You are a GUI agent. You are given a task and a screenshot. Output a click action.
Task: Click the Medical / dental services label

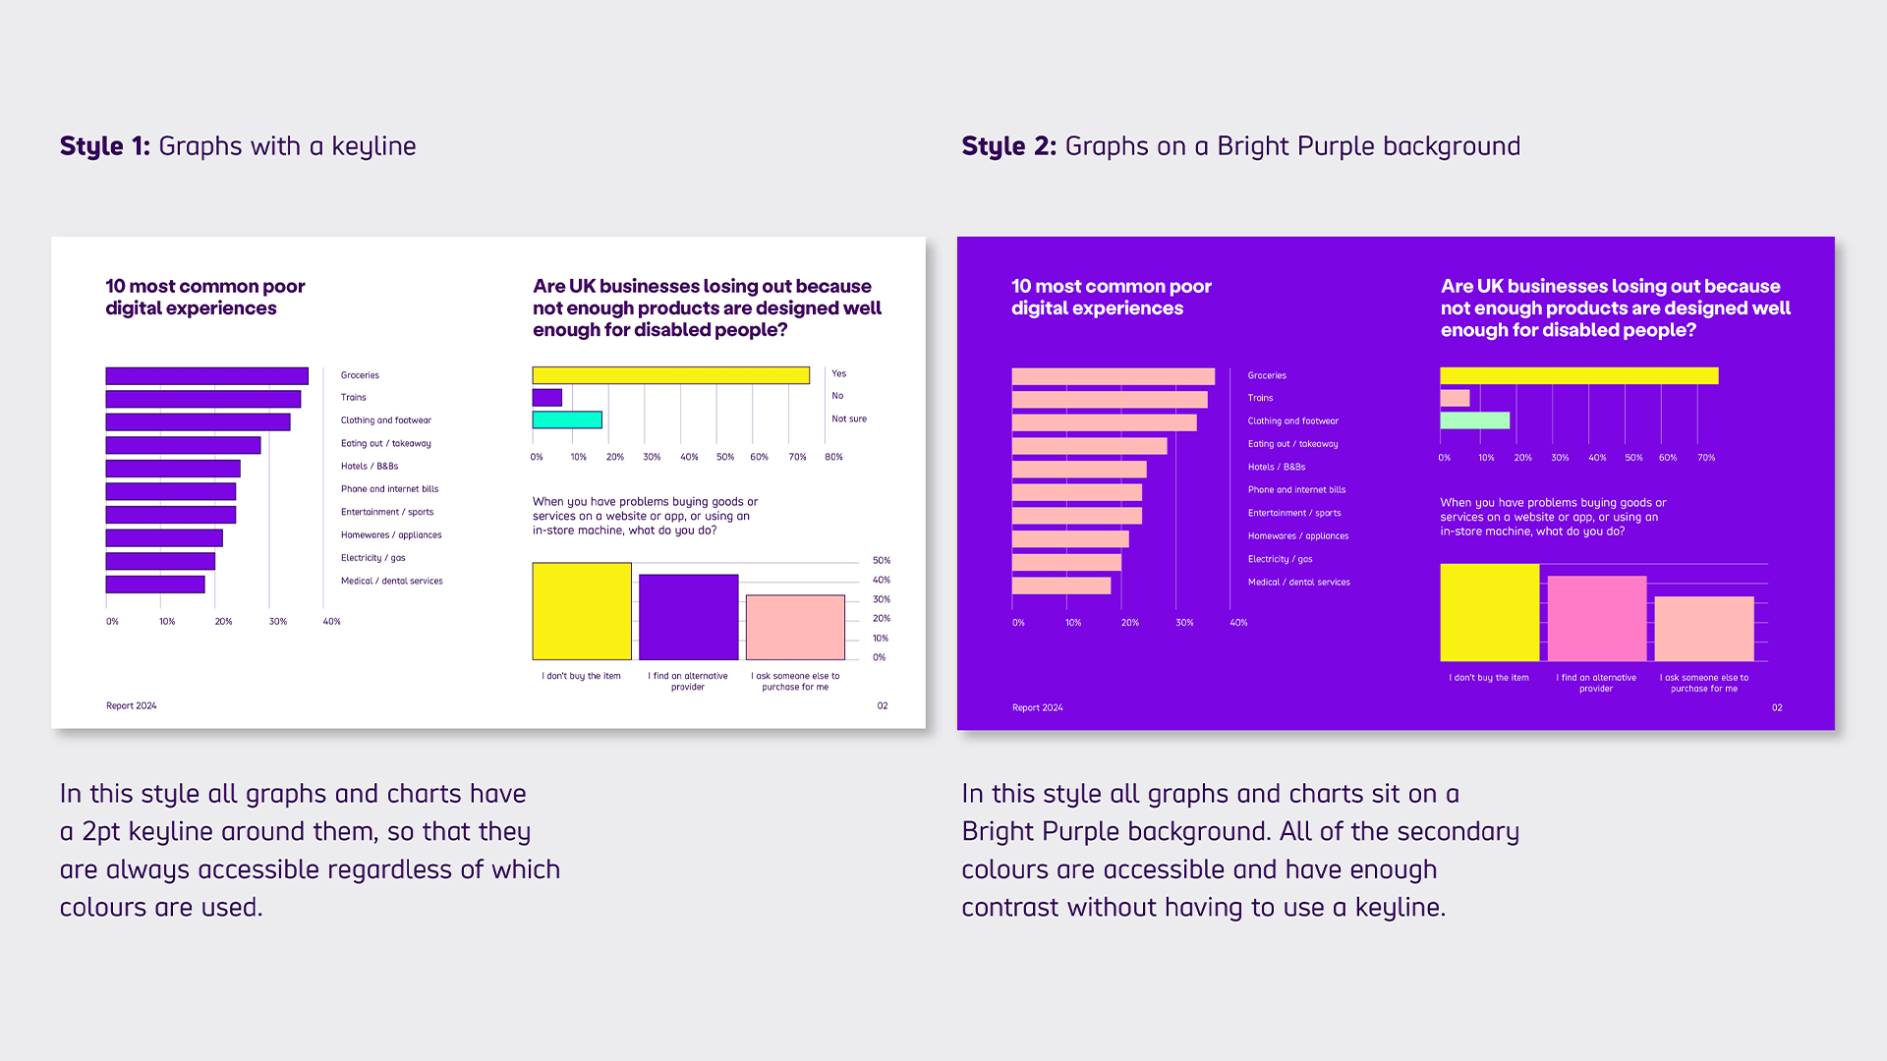(390, 581)
